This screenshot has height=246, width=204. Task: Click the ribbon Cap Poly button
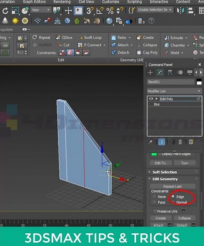(x=147, y=53)
